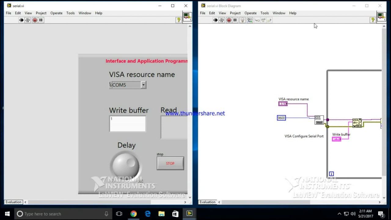Click Evaluation label in Block Diagram status bar

click(x=208, y=202)
